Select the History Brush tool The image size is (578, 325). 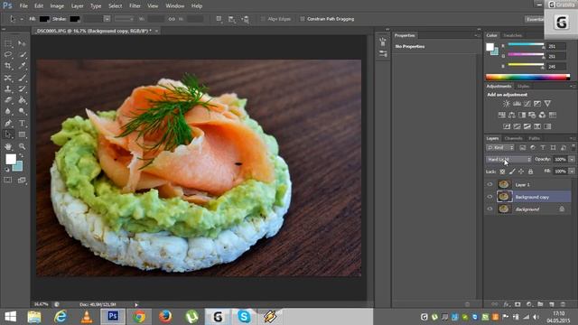coord(22,88)
